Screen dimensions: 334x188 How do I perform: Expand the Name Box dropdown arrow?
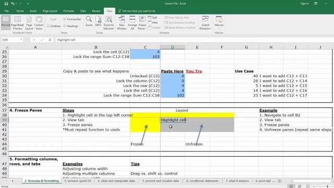[x=21, y=40]
